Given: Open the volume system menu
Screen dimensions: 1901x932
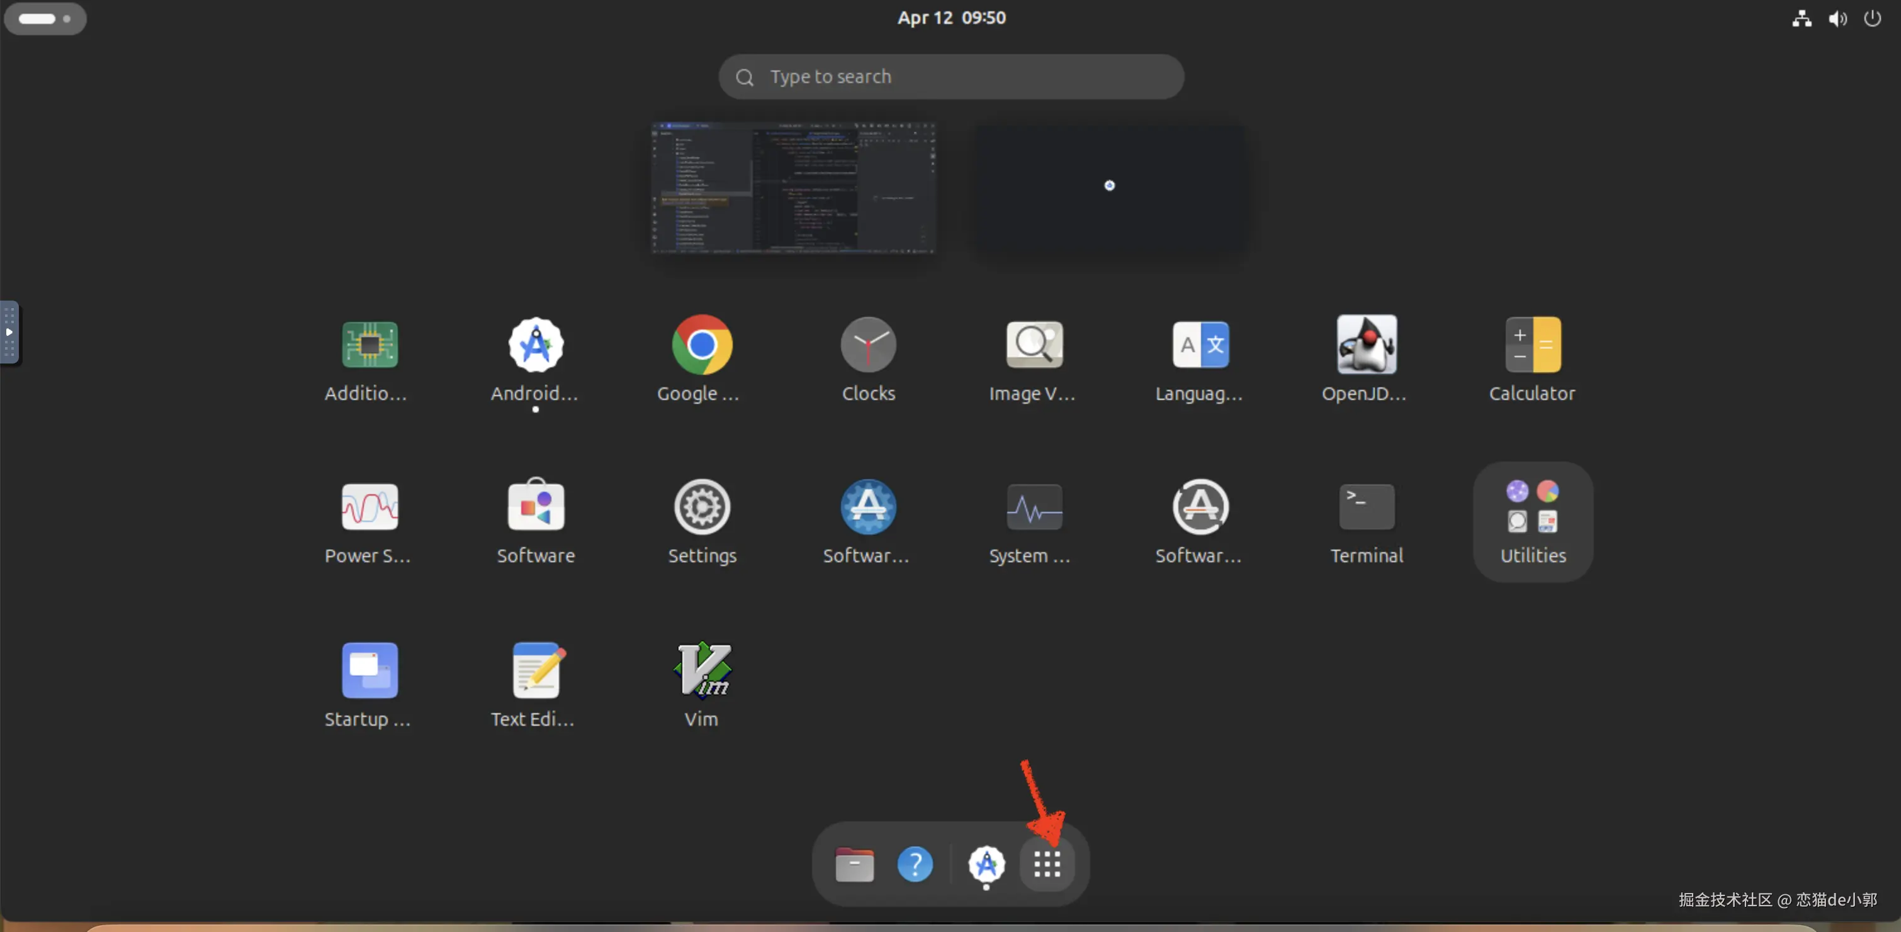Looking at the screenshot, I should (1837, 18).
